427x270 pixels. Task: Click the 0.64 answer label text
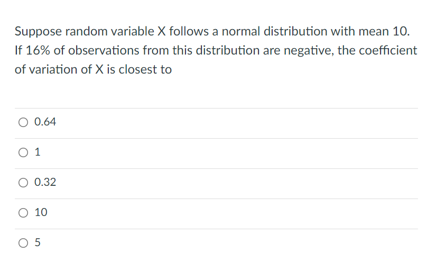45,122
